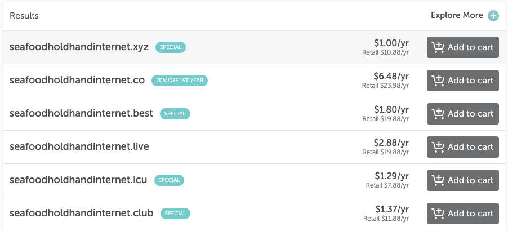Click the Explore More plus icon

click(x=493, y=16)
